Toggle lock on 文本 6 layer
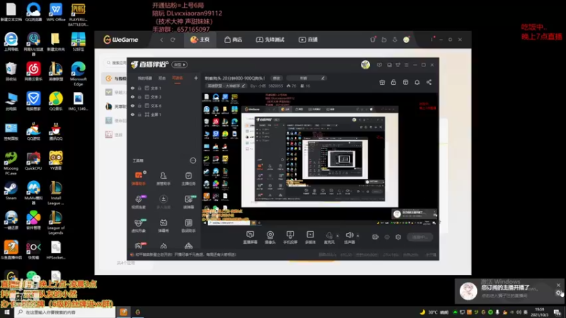 pyautogui.click(x=139, y=105)
